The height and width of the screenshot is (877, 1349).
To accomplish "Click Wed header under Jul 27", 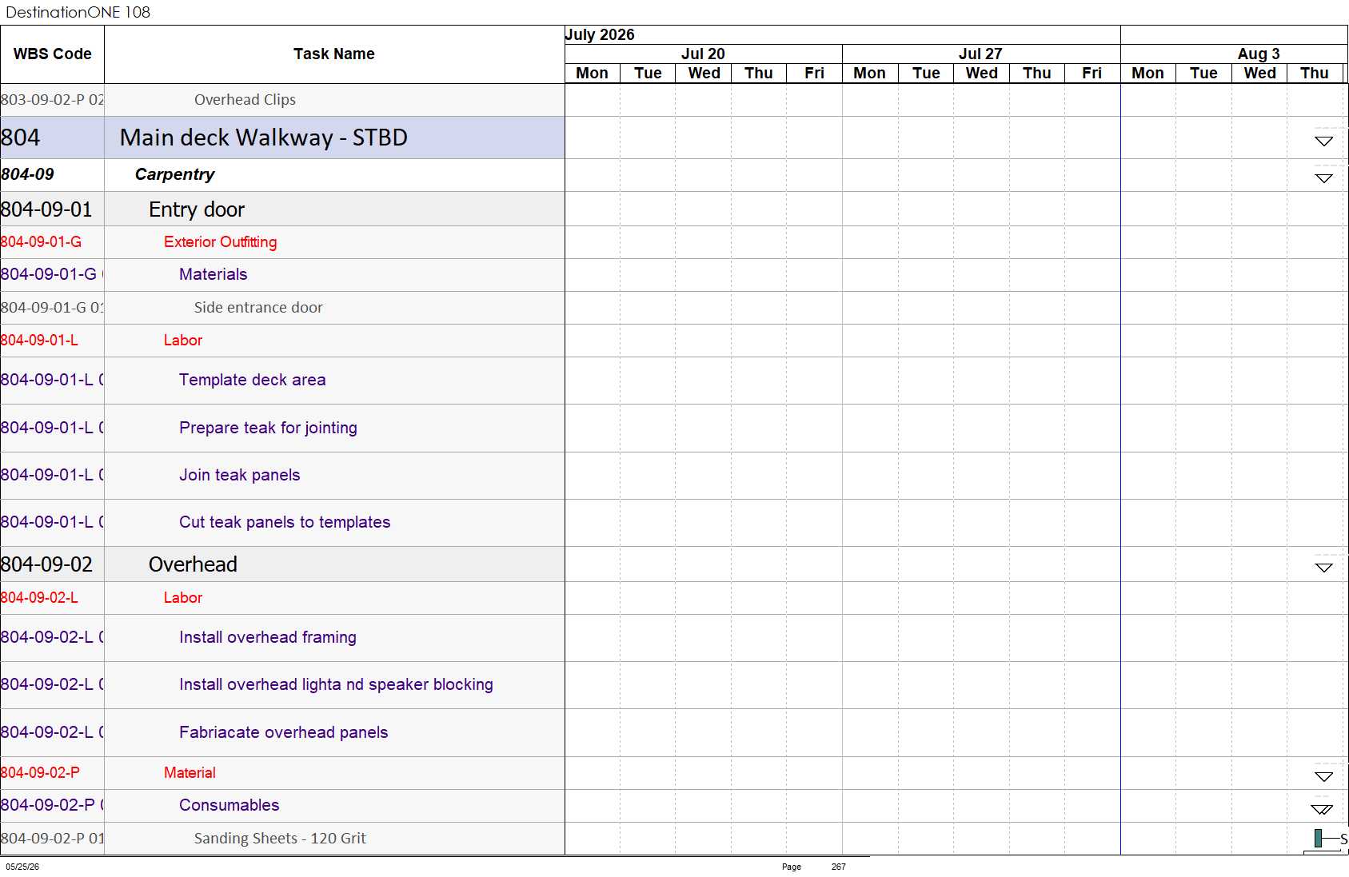I will [x=981, y=73].
